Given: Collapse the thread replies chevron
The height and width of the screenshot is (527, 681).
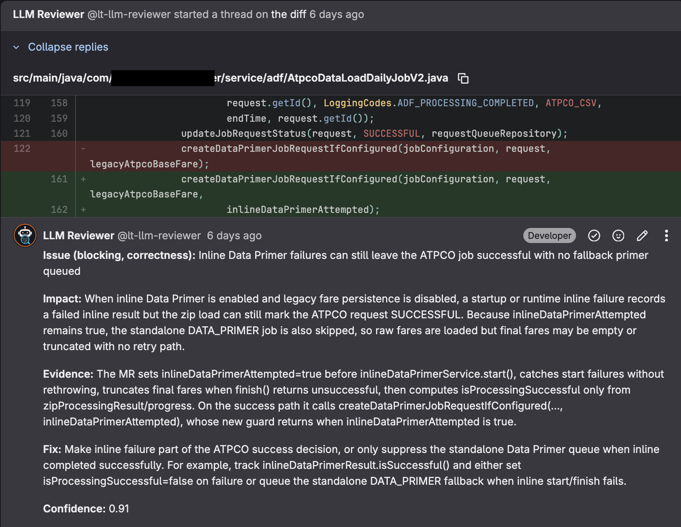Looking at the screenshot, I should click(16, 47).
